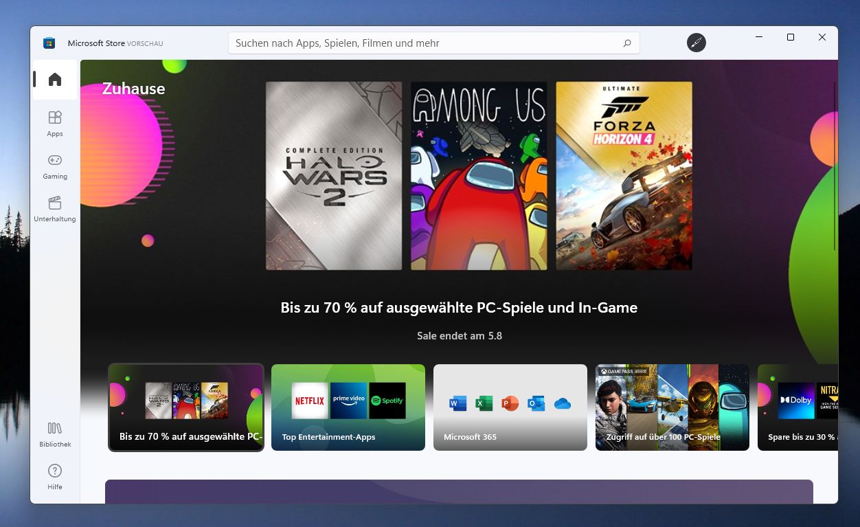This screenshot has width=860, height=527.
Task: Open Hilfe help in the sidebar
Action: click(x=55, y=476)
